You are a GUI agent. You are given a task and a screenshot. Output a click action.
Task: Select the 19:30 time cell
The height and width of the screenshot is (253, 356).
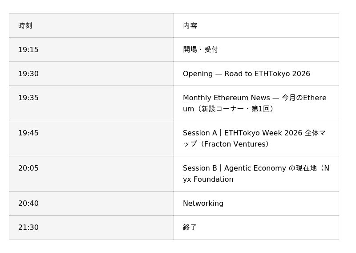[91, 74]
